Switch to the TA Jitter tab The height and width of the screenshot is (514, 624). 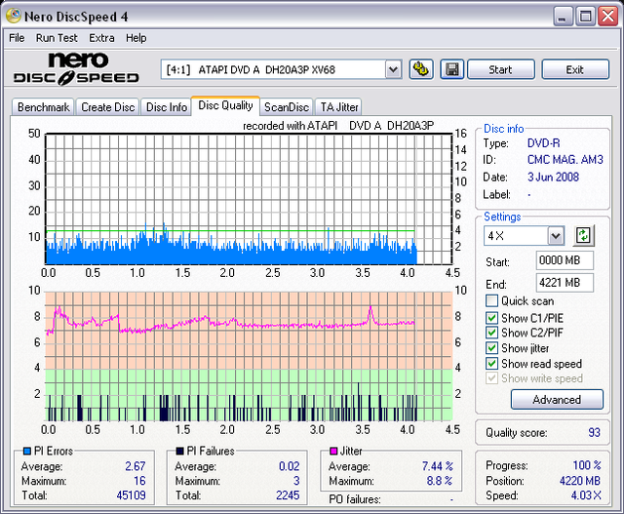coord(339,107)
